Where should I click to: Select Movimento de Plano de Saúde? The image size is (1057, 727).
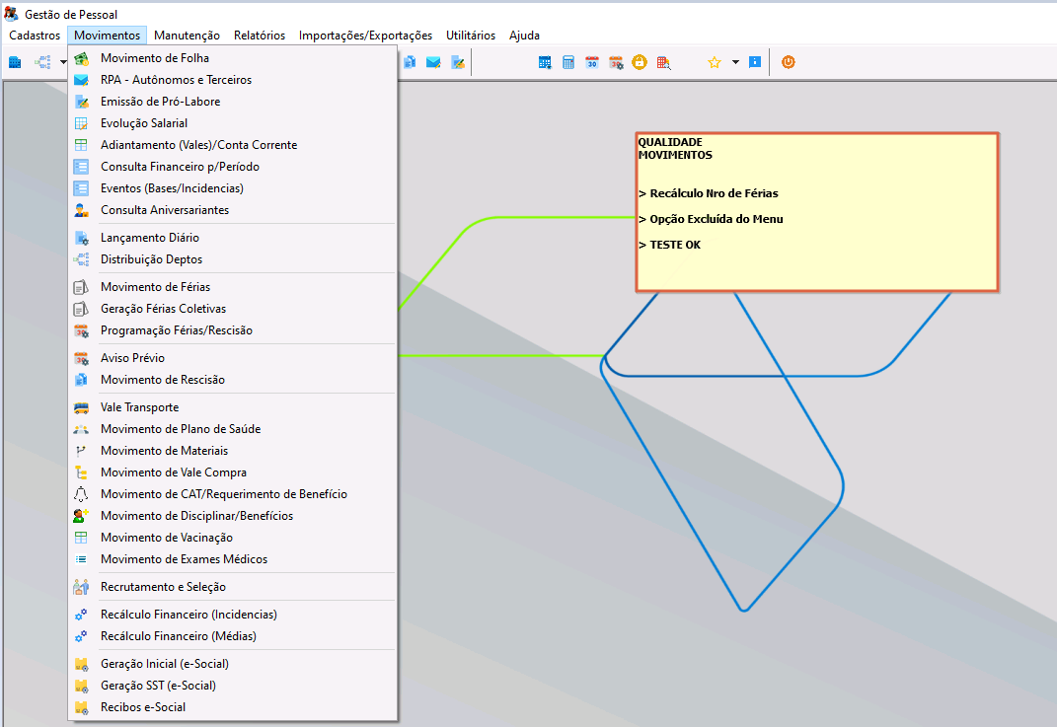(x=233, y=428)
